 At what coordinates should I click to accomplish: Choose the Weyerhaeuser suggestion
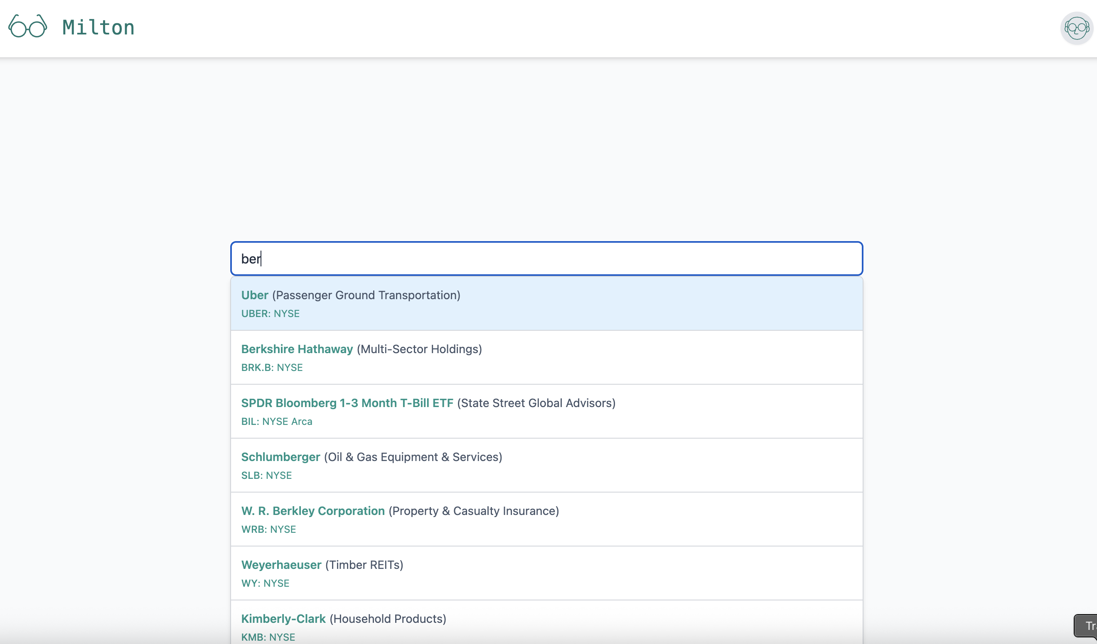(x=546, y=573)
